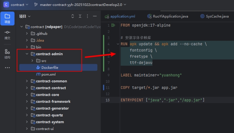Click the contract-ui folder icon
Screen dimensions: 234x133
tap(33, 129)
